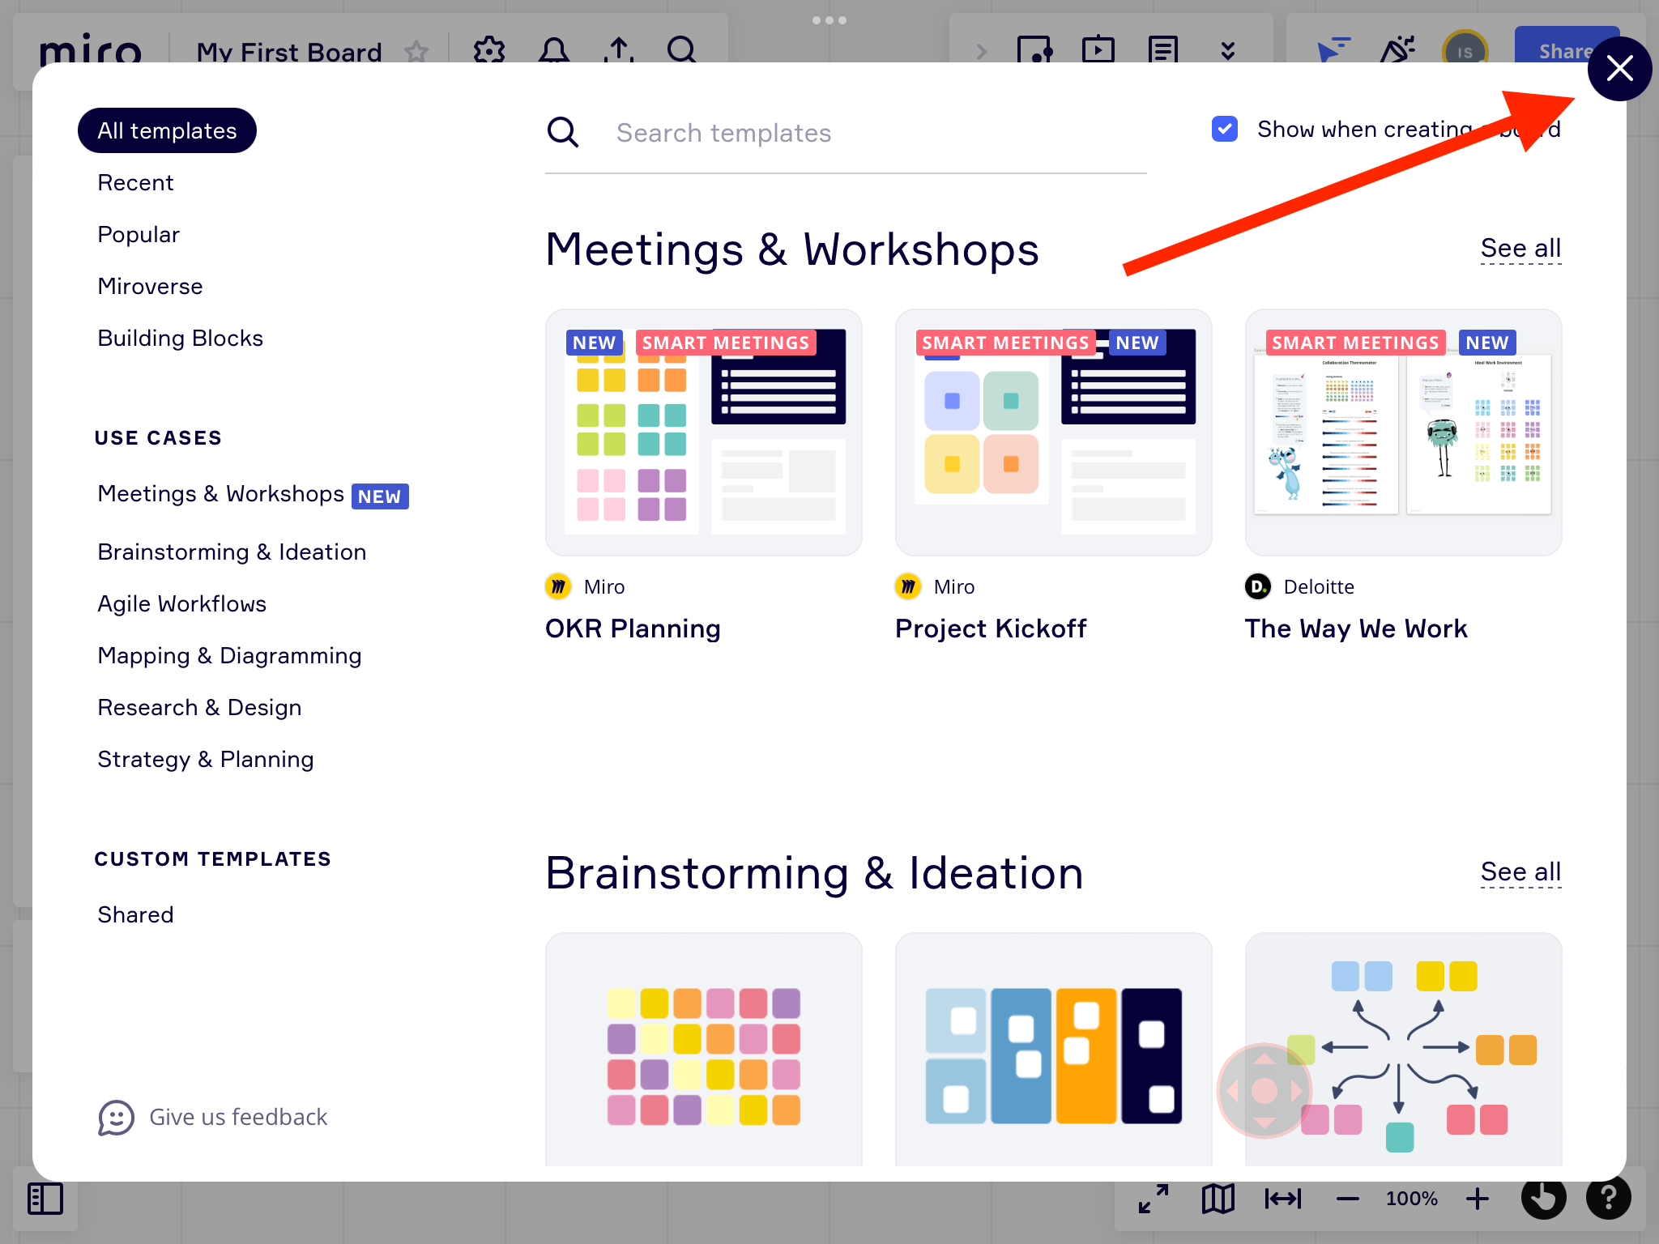Click the fit-to-screen width icon
This screenshot has width=1659, height=1244.
point(1282,1199)
